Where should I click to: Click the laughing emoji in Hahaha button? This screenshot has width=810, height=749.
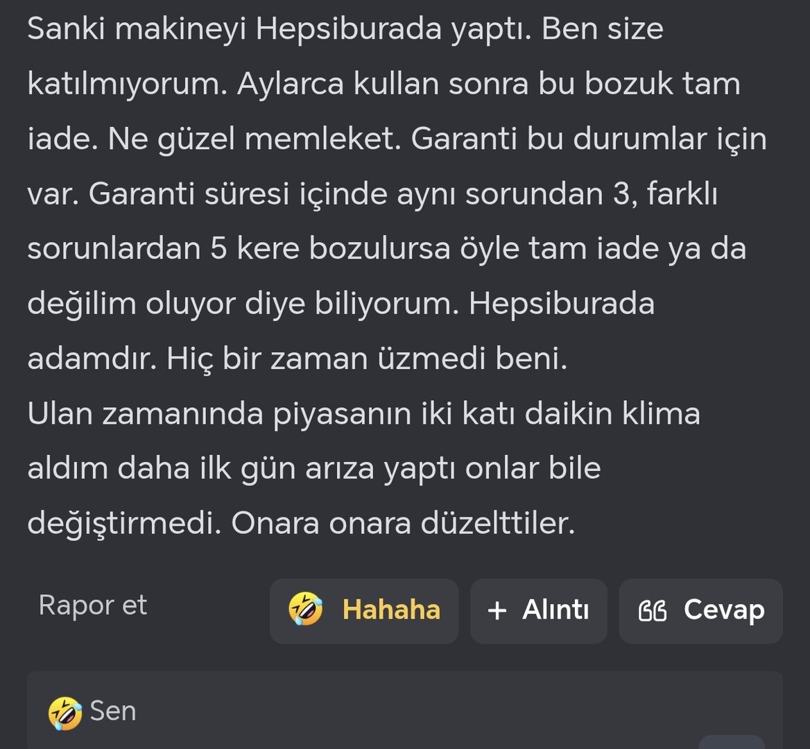(x=306, y=610)
